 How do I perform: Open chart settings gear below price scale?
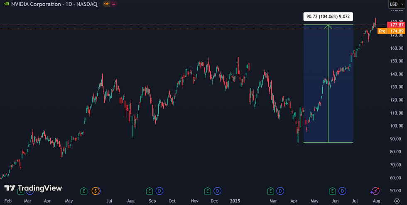click(x=397, y=201)
